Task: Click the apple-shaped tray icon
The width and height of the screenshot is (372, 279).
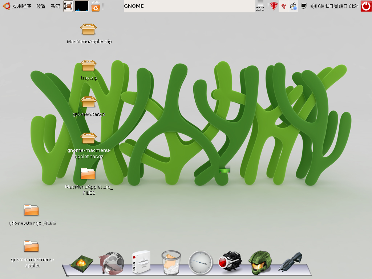Action: tap(294, 6)
